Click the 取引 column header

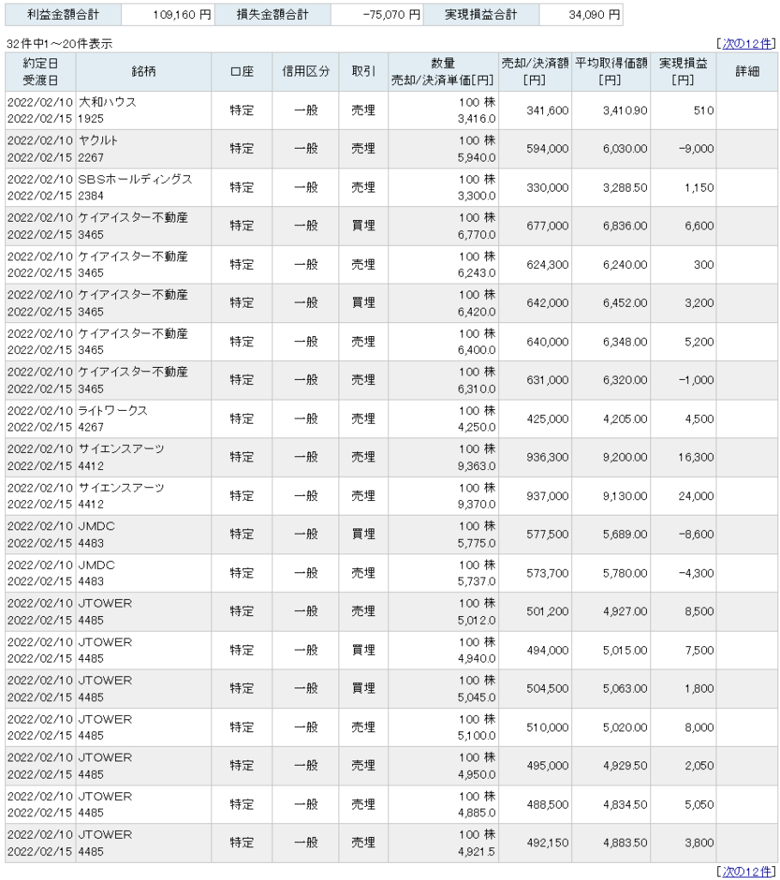[363, 72]
